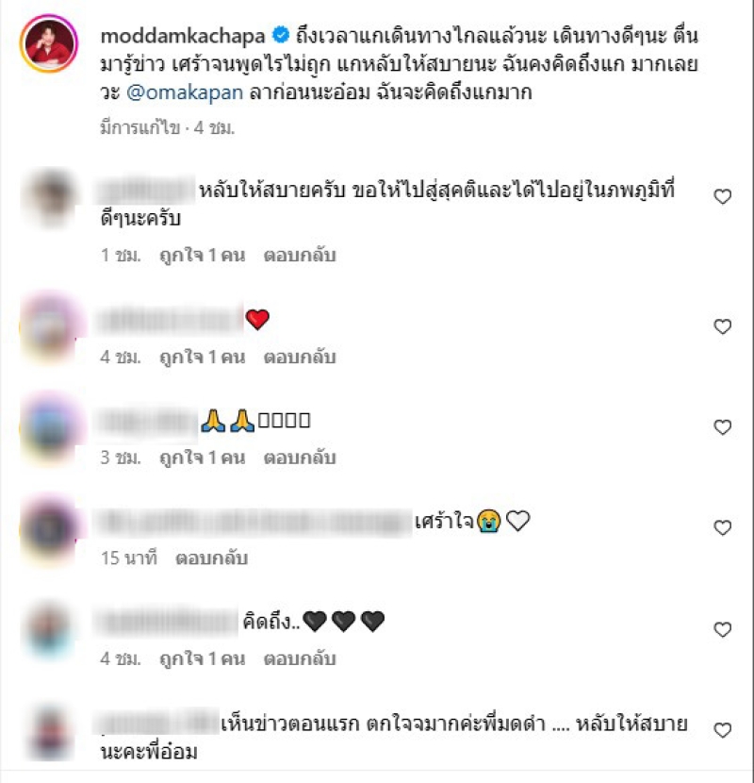754x783 pixels.
Task: Reply to the 1 ชม. comment with ตอบกลับ
Action: click(x=300, y=256)
